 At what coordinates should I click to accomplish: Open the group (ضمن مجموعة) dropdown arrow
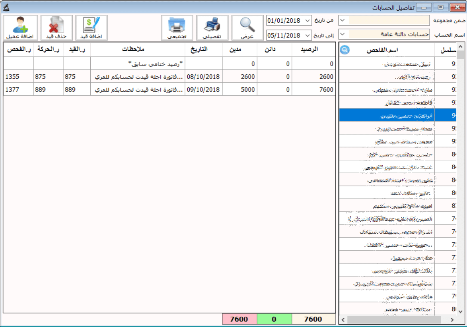tap(343, 20)
